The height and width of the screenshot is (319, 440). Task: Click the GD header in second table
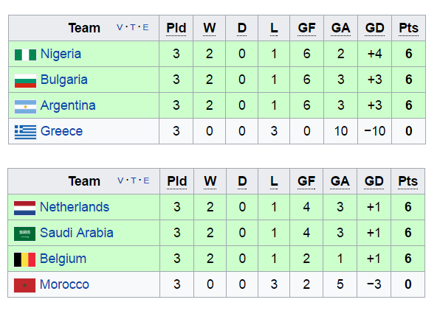tap(374, 181)
